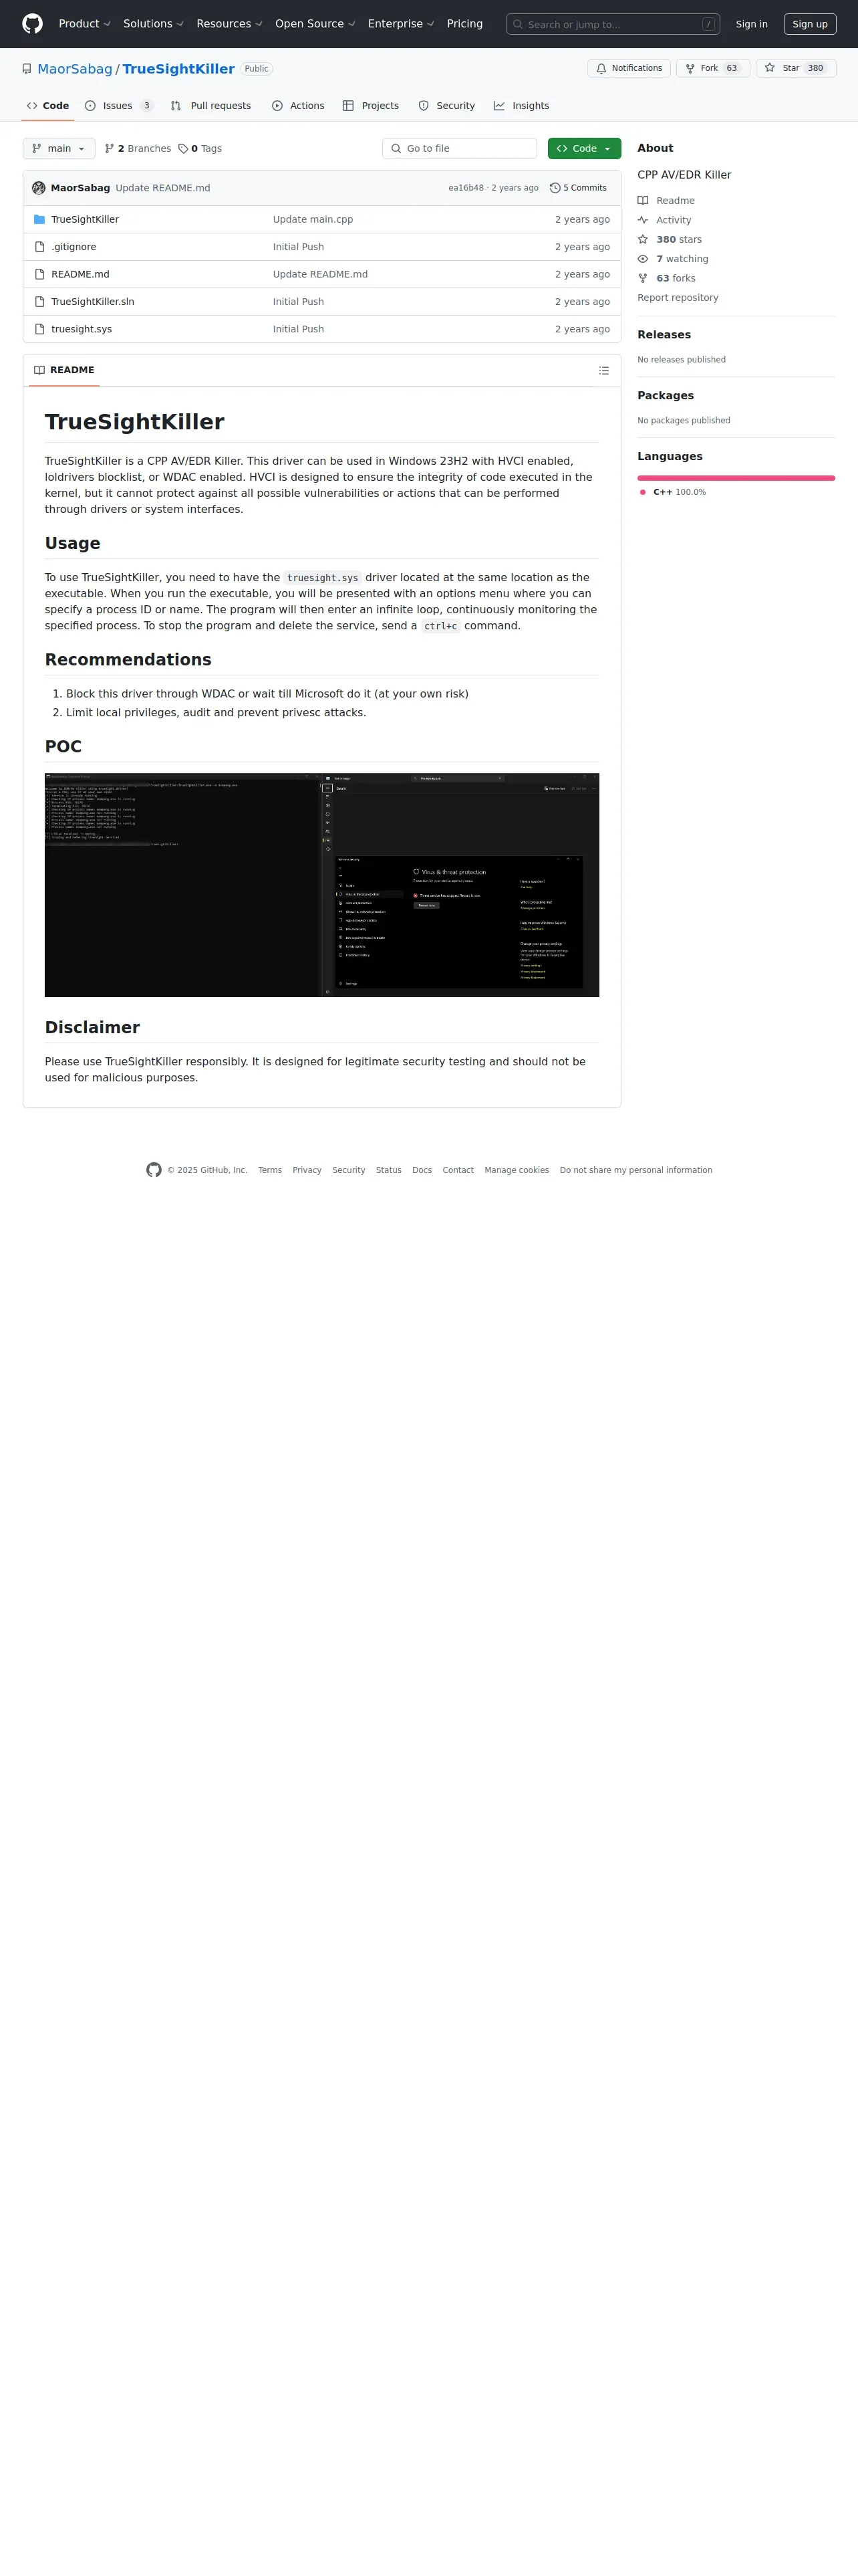Open footer Security link
Viewport: 858px width, 2576px height.
pyautogui.click(x=349, y=1170)
